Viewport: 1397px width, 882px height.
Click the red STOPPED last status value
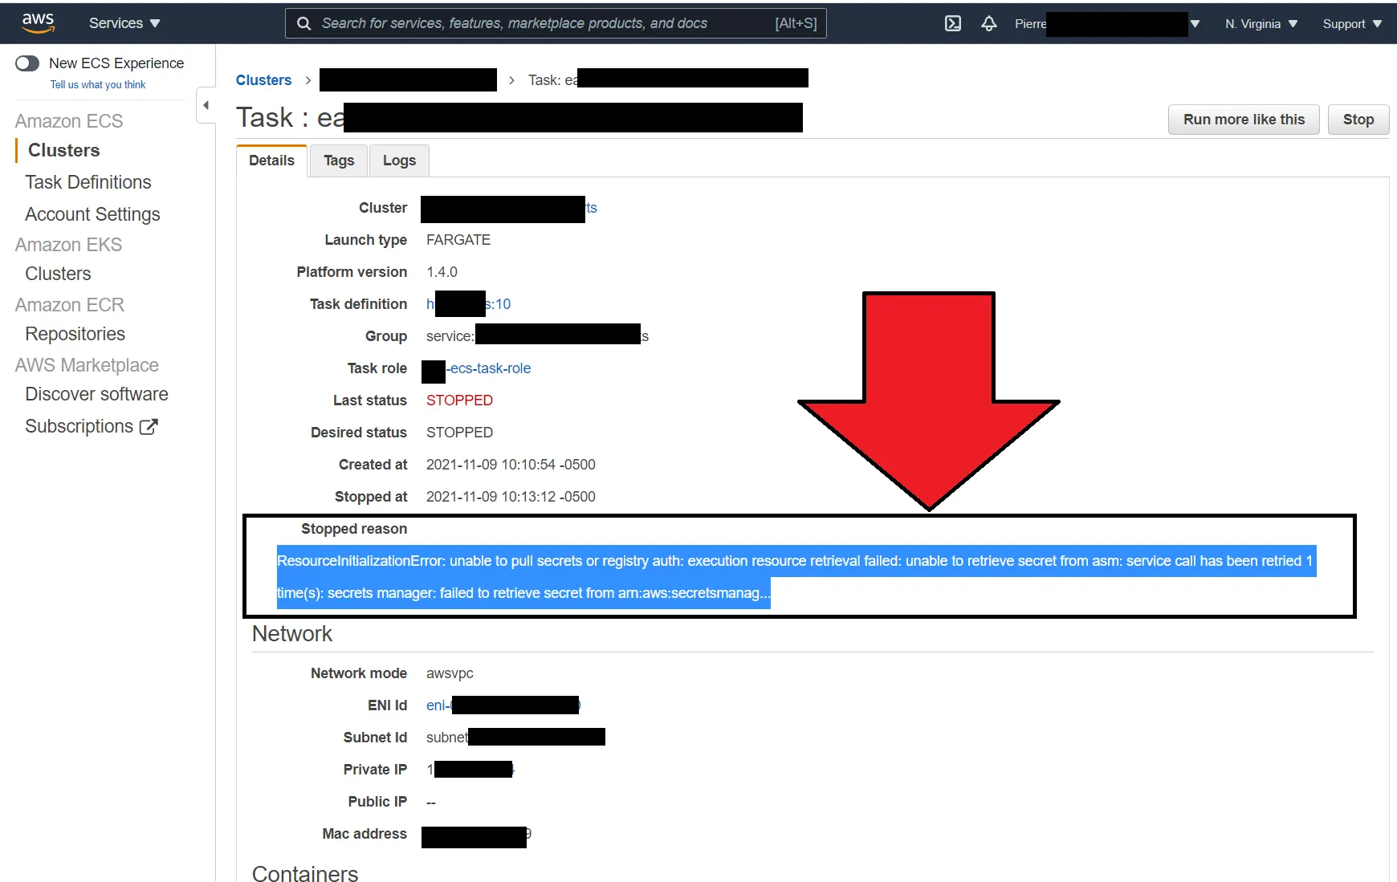tap(459, 400)
